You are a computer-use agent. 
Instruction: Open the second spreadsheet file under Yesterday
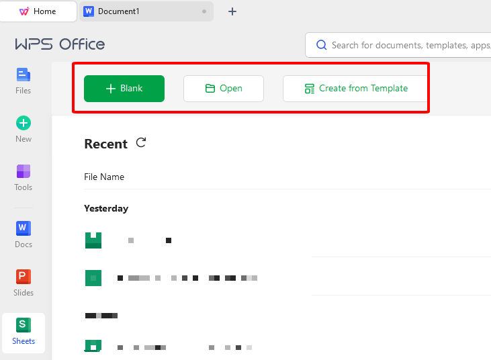[x=171, y=278]
